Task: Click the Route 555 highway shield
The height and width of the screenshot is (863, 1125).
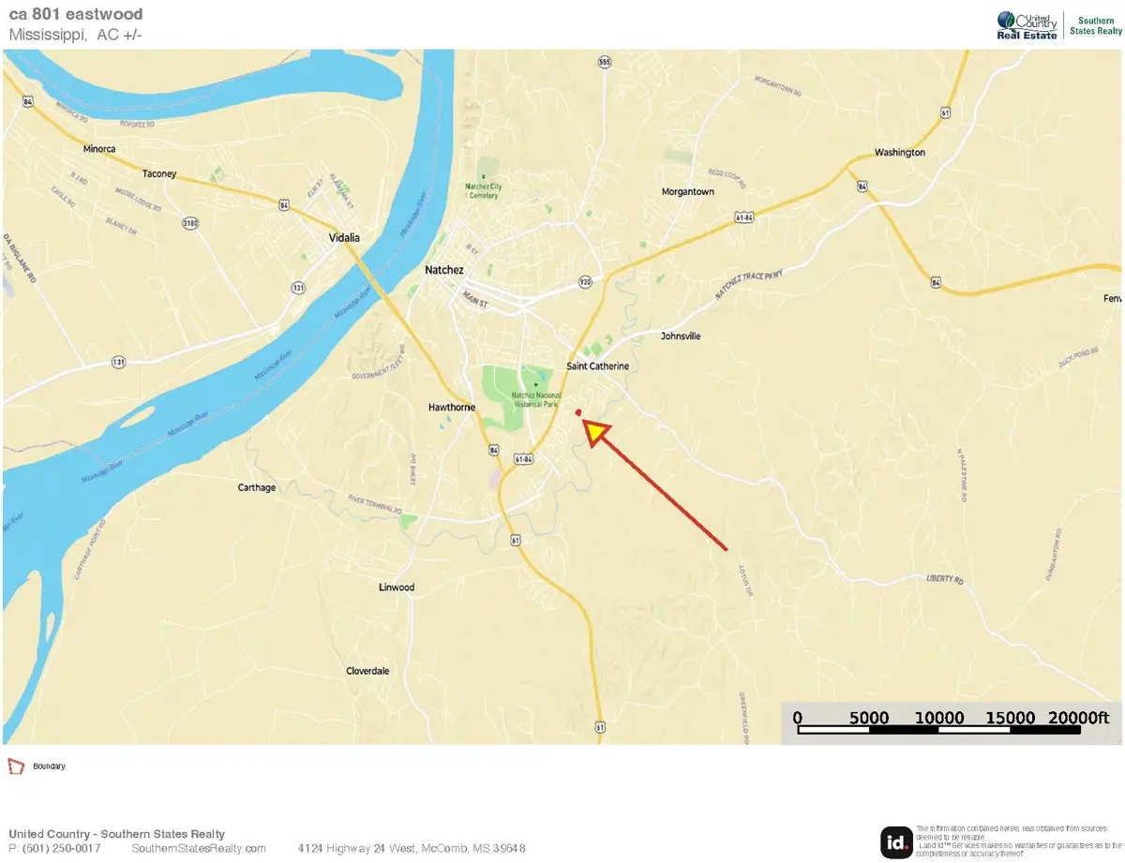Action: (604, 62)
